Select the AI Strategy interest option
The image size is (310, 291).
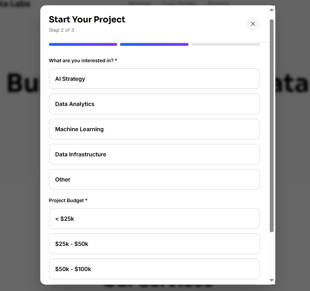(x=154, y=79)
